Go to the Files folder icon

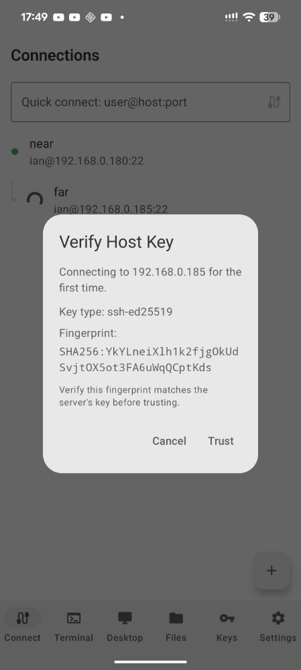coord(176,618)
